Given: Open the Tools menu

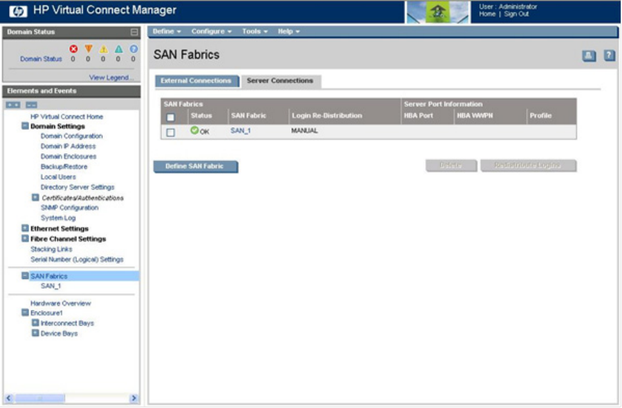Looking at the screenshot, I should pos(254,32).
